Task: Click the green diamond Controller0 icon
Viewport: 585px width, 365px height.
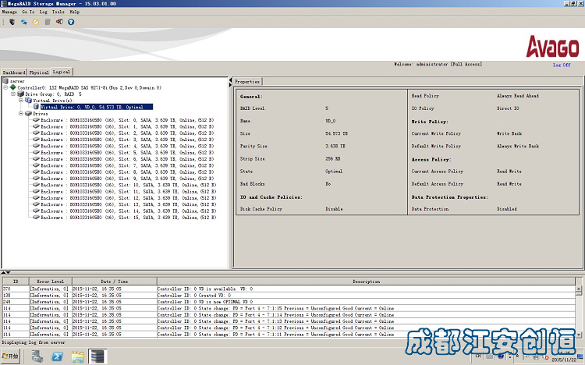Action: (x=13, y=87)
